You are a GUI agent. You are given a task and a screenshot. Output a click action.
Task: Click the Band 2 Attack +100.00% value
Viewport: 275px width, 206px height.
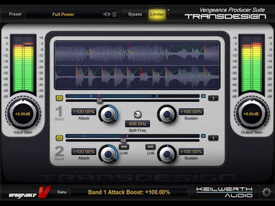point(84,152)
